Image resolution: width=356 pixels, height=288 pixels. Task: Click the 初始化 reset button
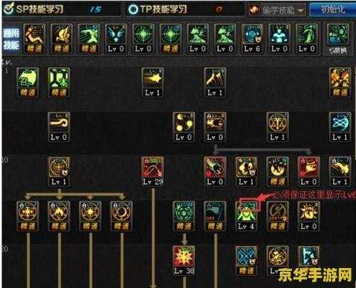tap(333, 10)
